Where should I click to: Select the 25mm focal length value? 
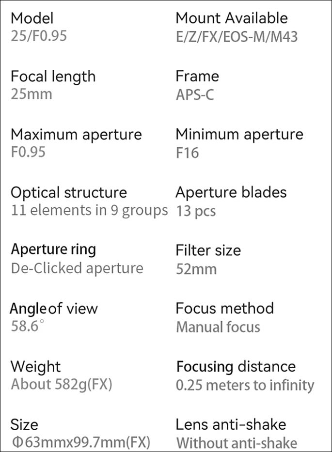pyautogui.click(x=32, y=94)
